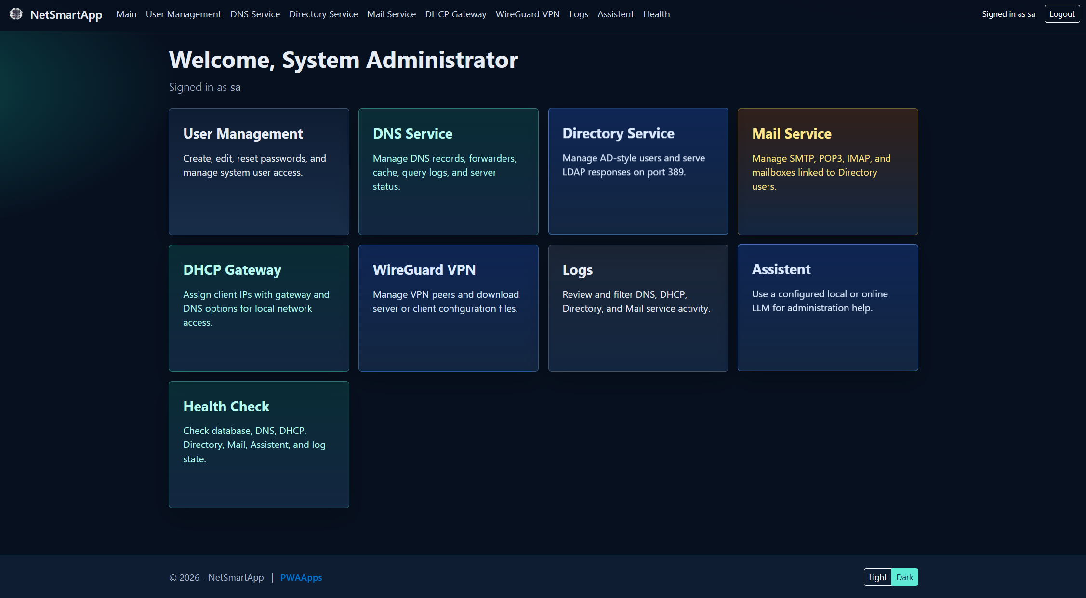Follow the PWAApps footer link
The image size is (1086, 598).
pos(301,577)
